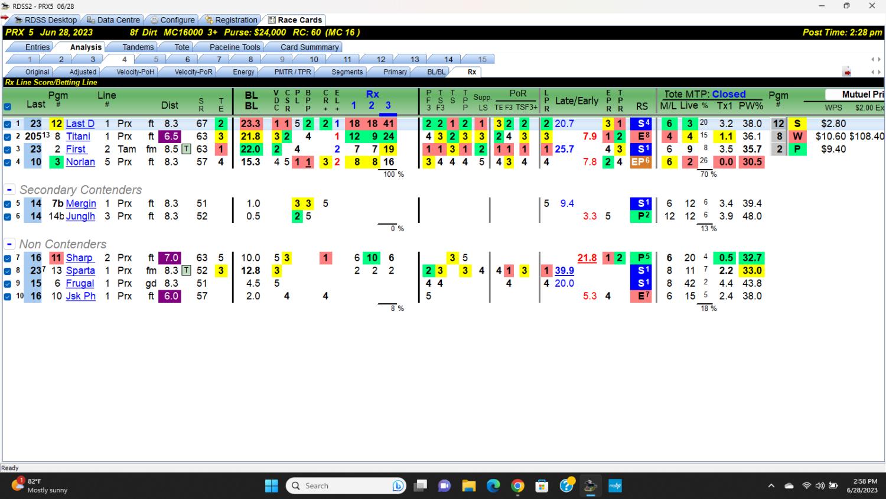
Task: Click the S4 running style badge
Action: (641, 124)
